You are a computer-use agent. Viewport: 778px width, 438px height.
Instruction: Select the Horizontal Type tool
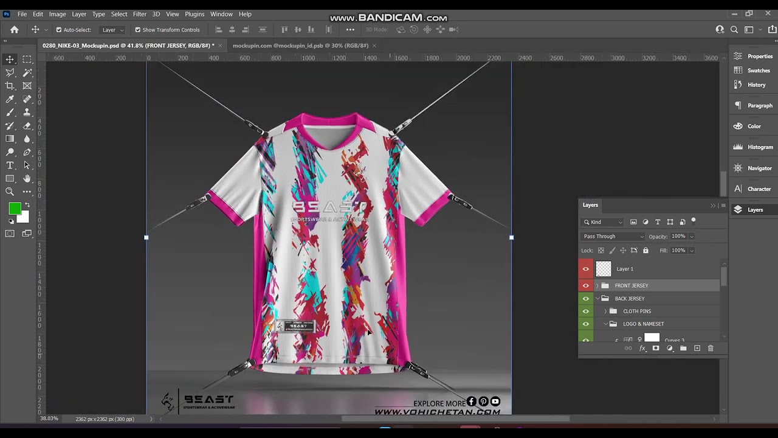[10, 165]
